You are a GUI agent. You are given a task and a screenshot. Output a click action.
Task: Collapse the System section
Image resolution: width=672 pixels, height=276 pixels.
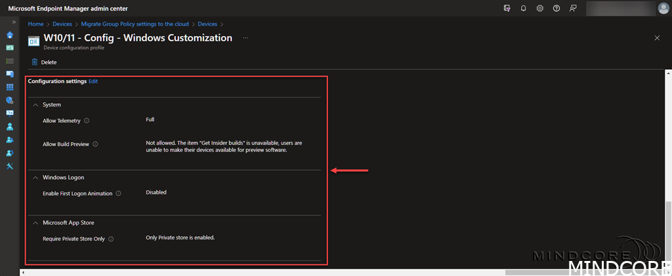click(x=35, y=105)
